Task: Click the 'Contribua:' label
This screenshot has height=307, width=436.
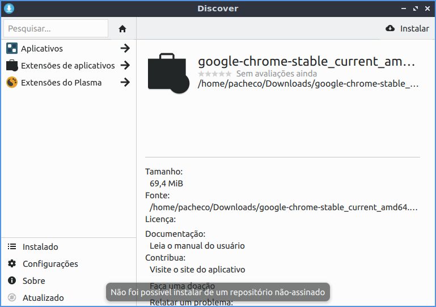Action: (x=165, y=258)
